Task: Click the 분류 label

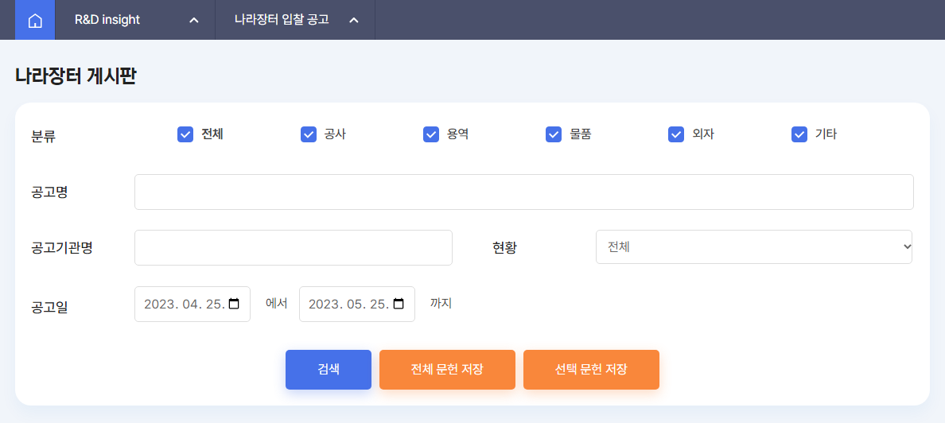Action: coord(44,137)
